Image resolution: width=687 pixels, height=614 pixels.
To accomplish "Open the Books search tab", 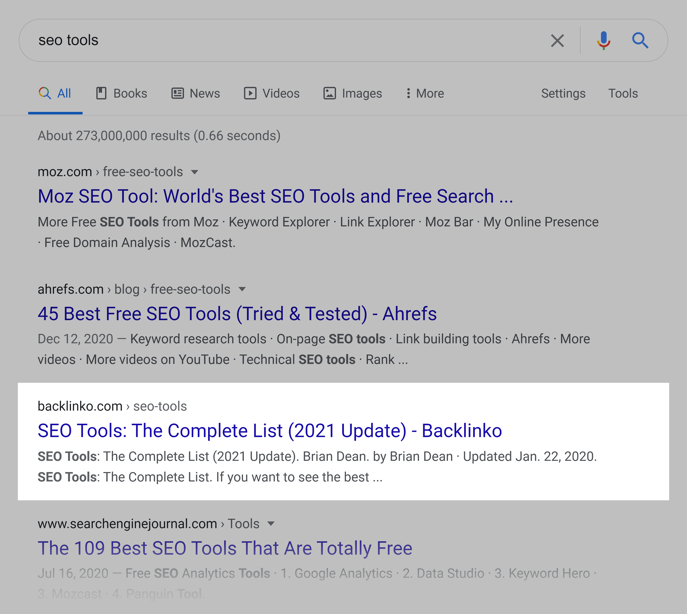I will pos(121,93).
